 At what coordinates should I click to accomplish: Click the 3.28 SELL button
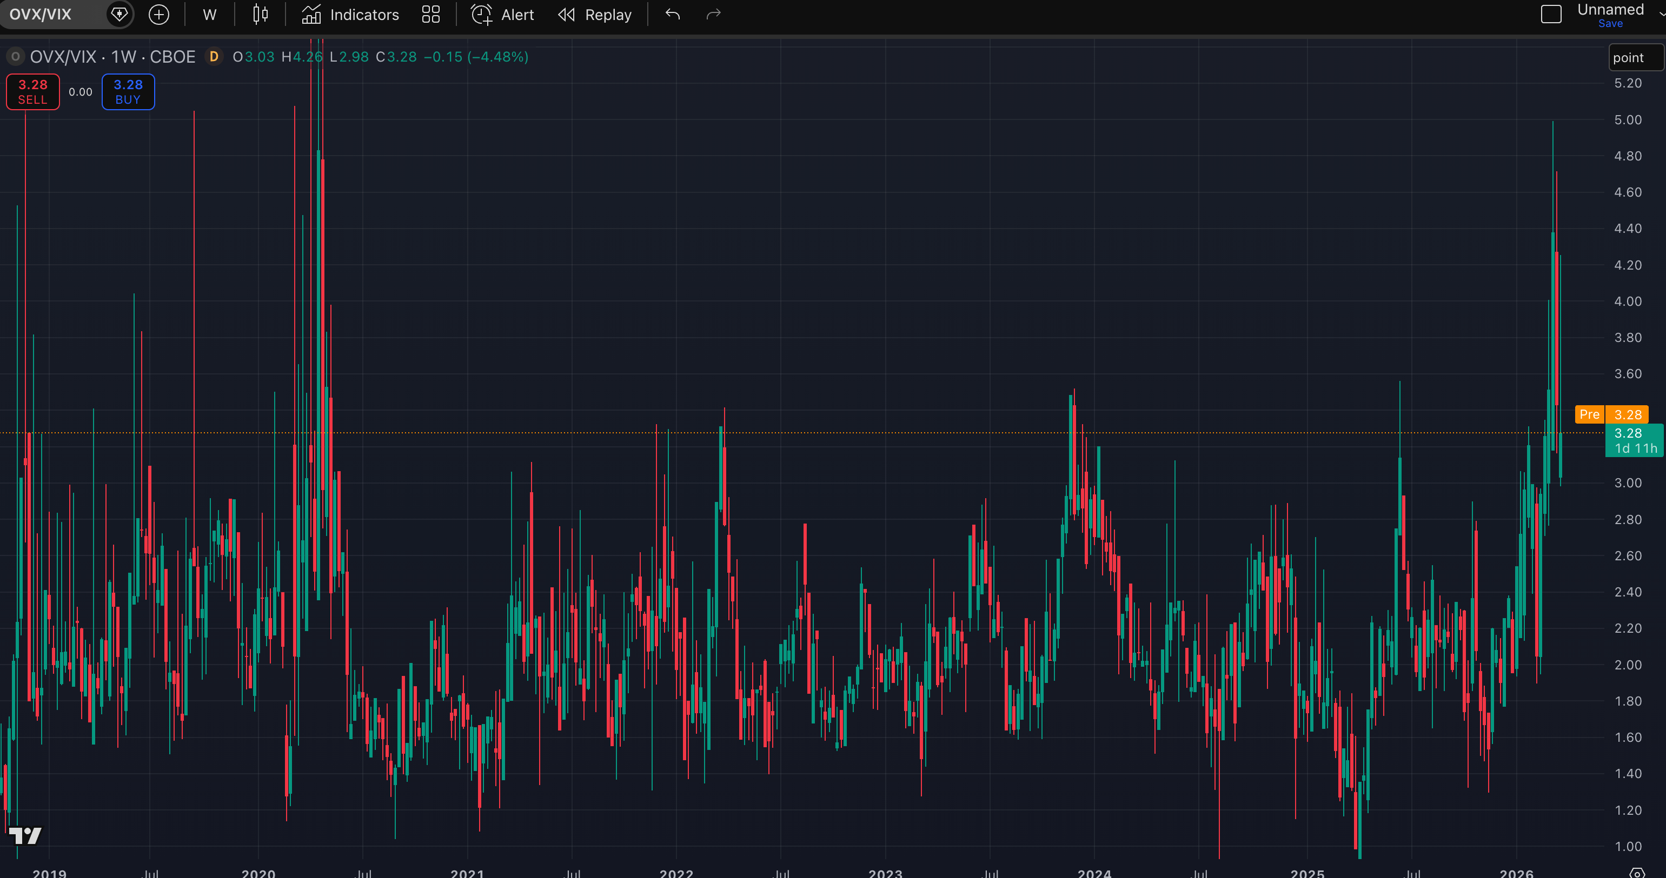32,92
